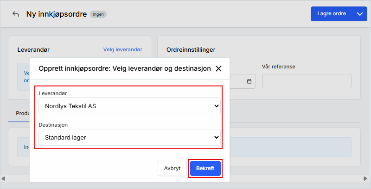
Task: Close the Opprett innkjøpsordre dialog with X
Action: click(218, 68)
